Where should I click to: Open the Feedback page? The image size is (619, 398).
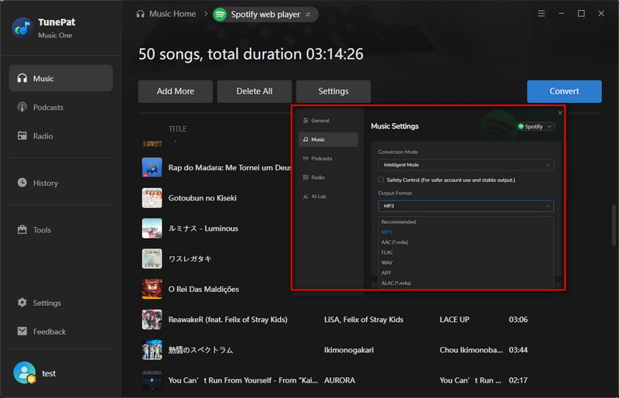click(61, 331)
